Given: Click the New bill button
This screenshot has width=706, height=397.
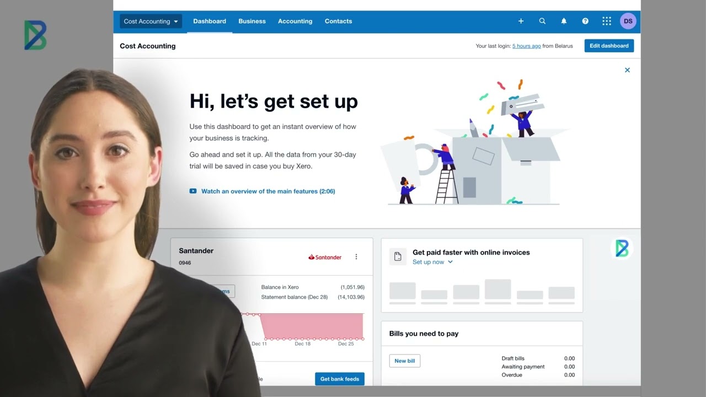Looking at the screenshot, I should point(405,361).
